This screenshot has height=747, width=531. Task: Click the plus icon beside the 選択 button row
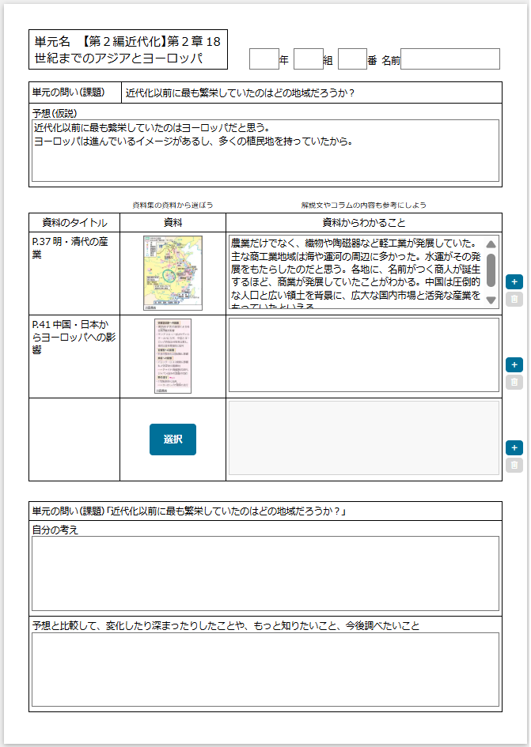coord(514,447)
